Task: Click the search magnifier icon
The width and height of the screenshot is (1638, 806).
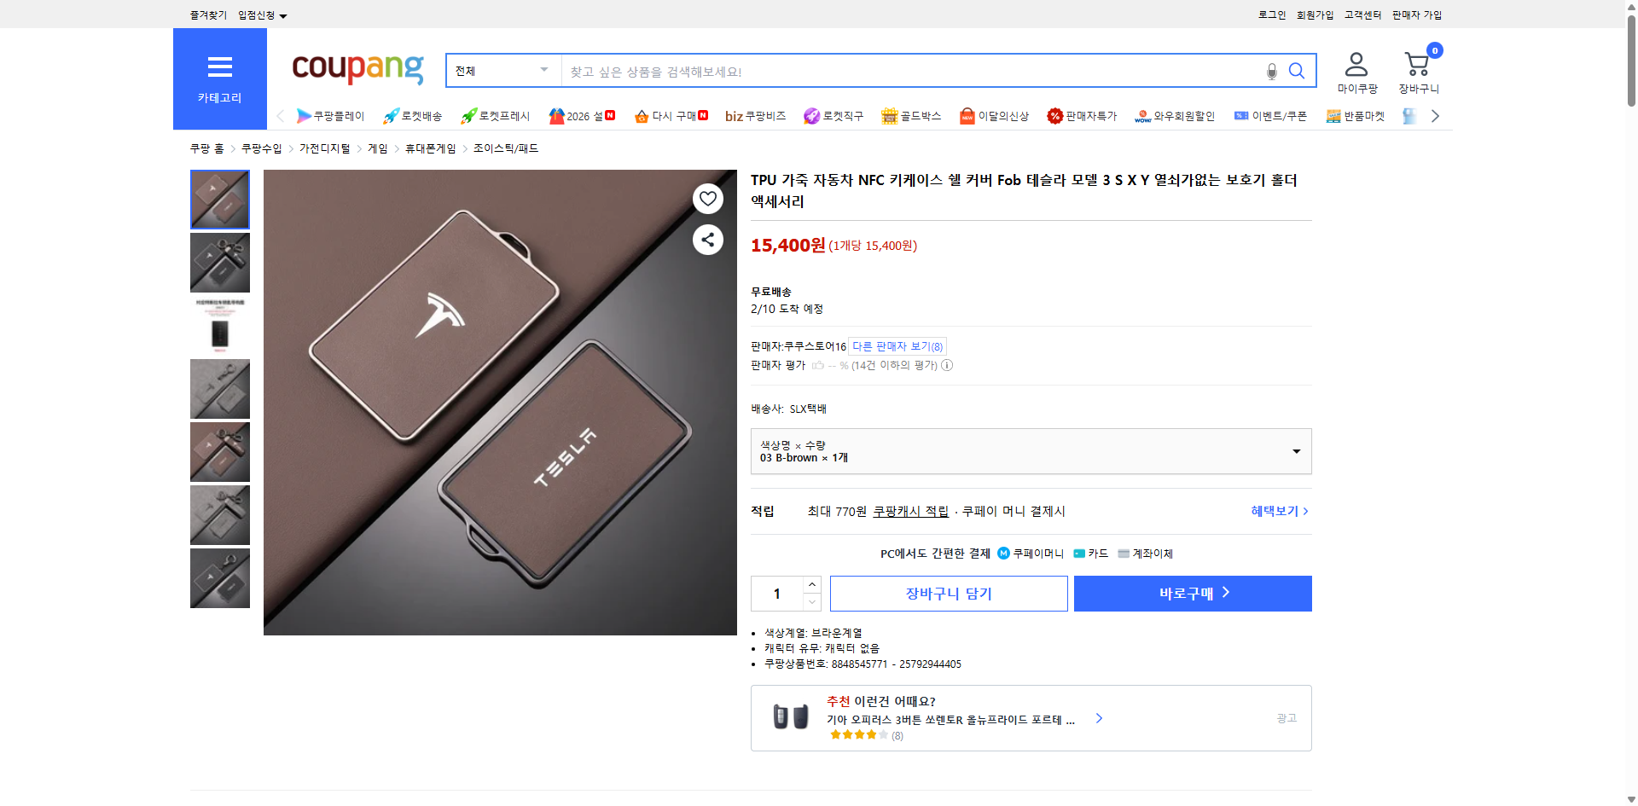Action: (x=1297, y=71)
